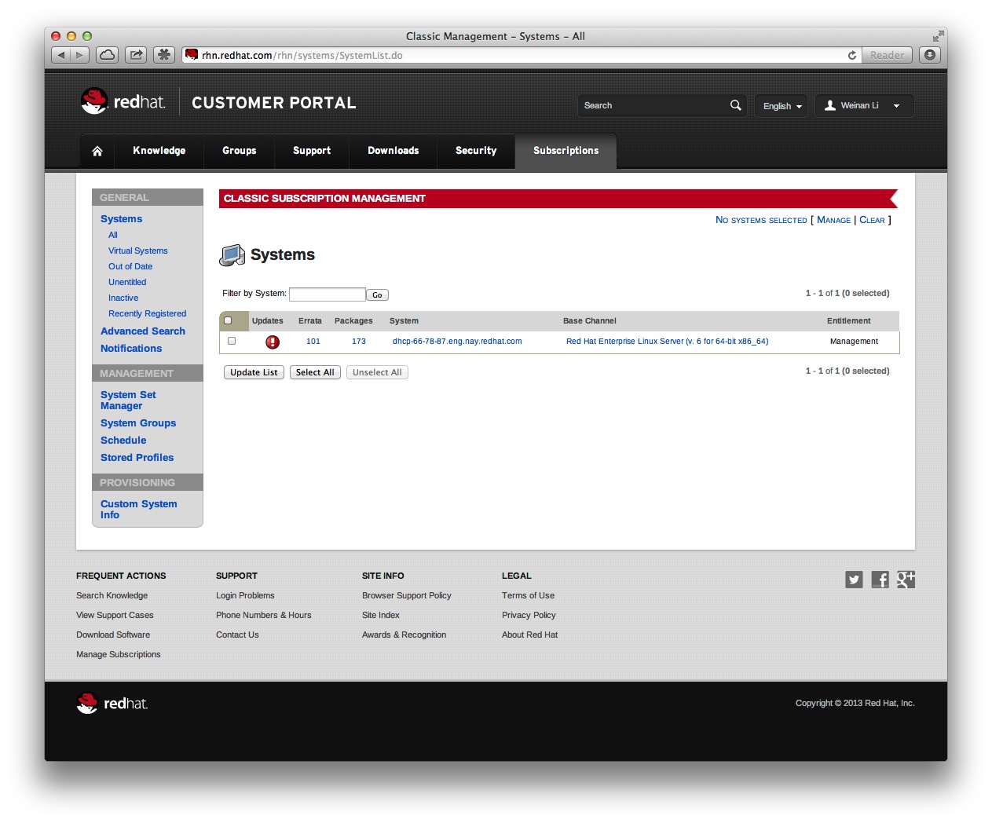Open packages count 173
Image resolution: width=992 pixels, height=823 pixels.
tap(359, 341)
